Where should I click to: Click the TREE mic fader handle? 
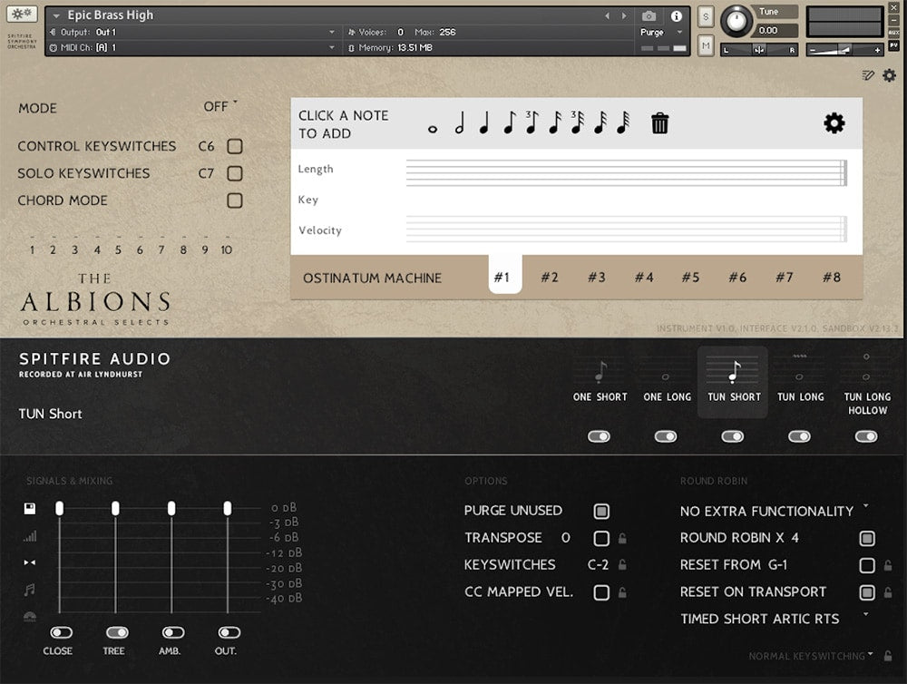[115, 509]
